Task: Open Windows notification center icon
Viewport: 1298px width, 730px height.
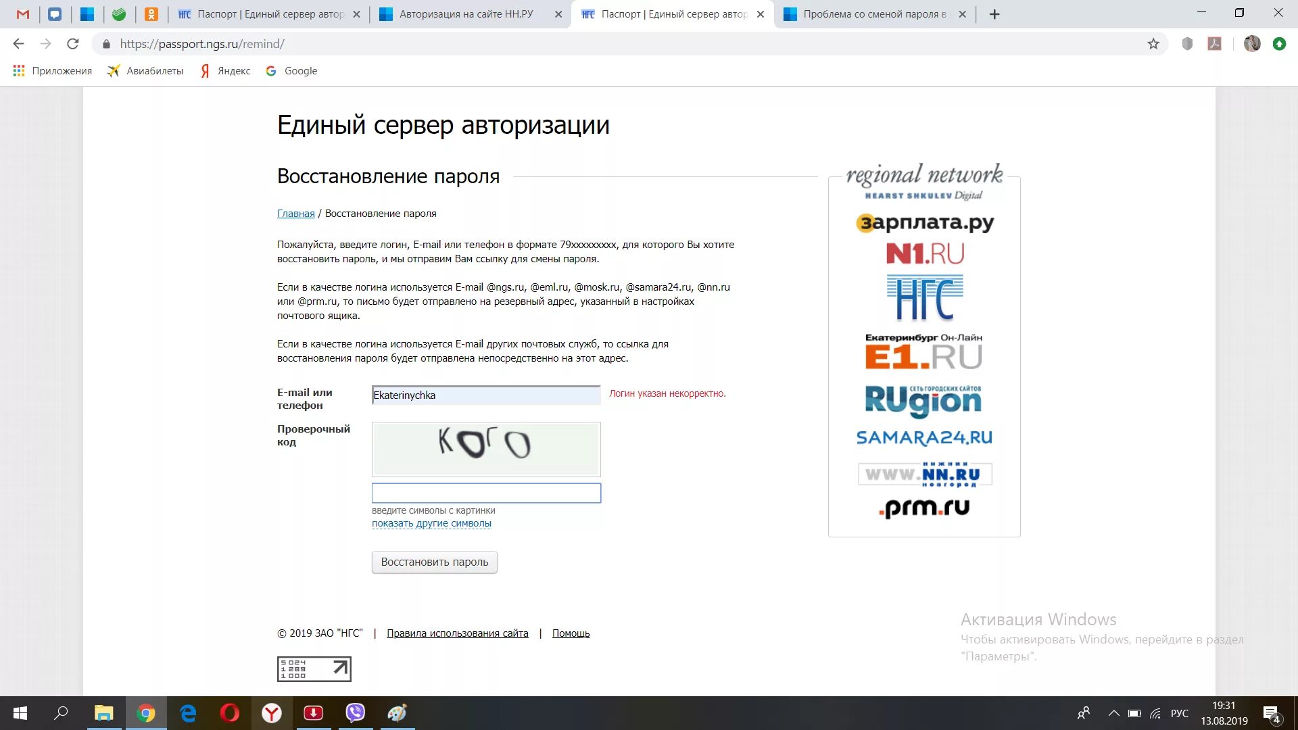Action: (x=1271, y=714)
